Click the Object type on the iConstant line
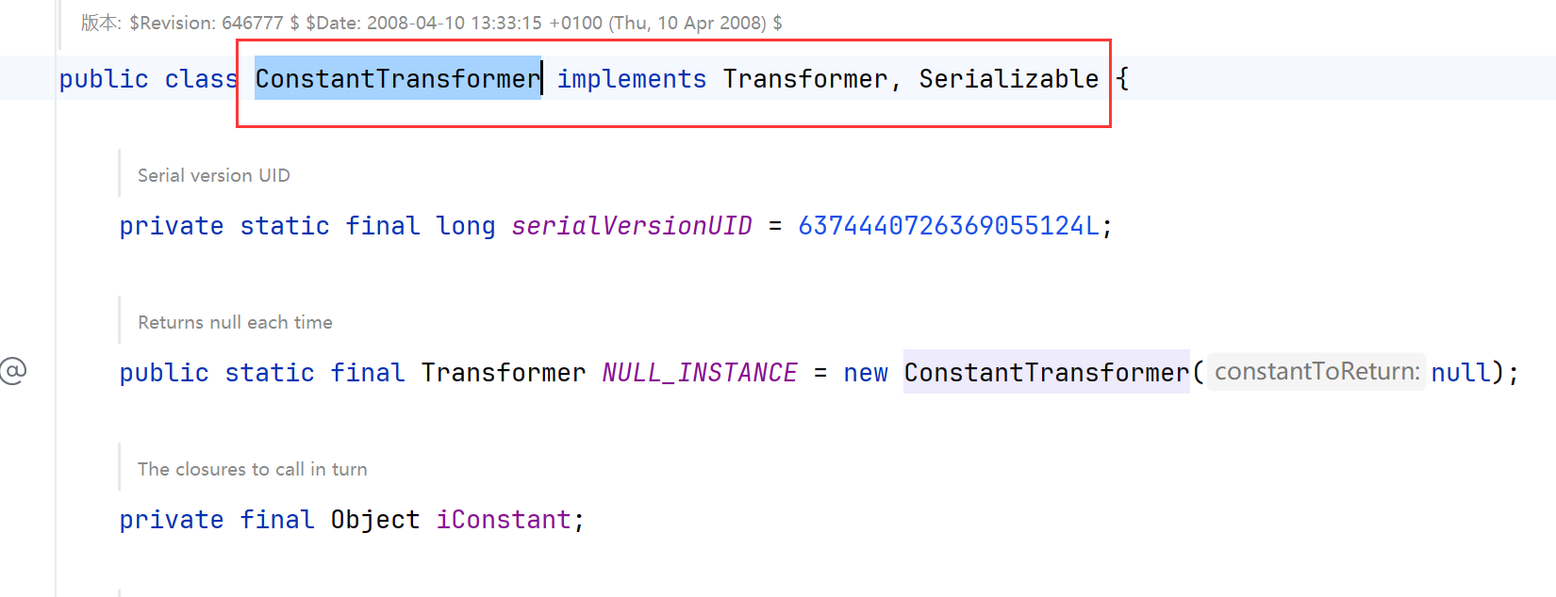Viewport: 1556px width, 597px height. point(375,520)
